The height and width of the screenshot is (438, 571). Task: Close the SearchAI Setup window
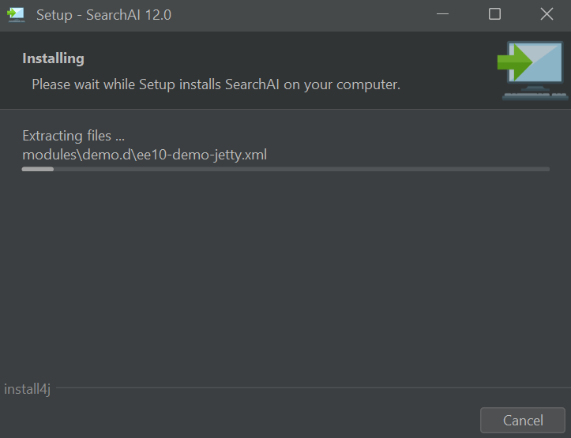point(547,14)
